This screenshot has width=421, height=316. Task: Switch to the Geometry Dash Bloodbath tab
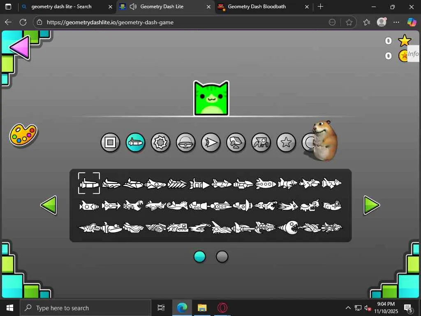[x=257, y=7]
